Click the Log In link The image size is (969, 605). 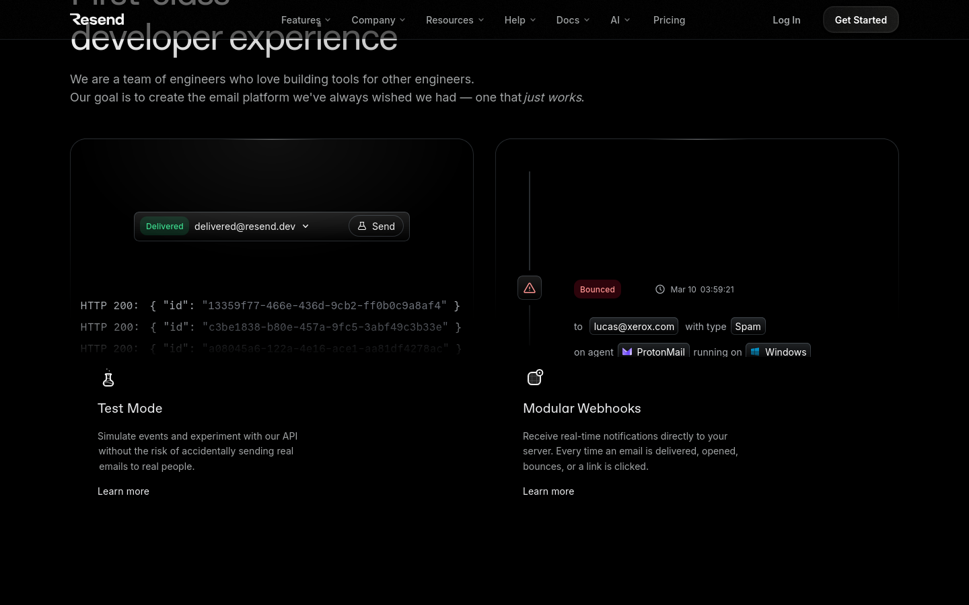click(786, 20)
